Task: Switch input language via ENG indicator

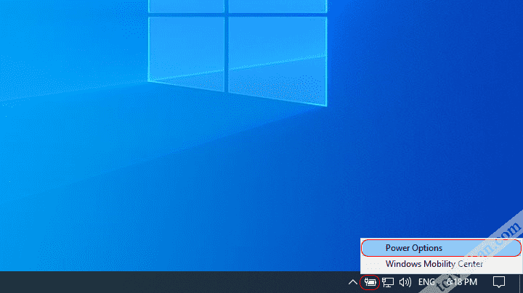Action: click(426, 282)
